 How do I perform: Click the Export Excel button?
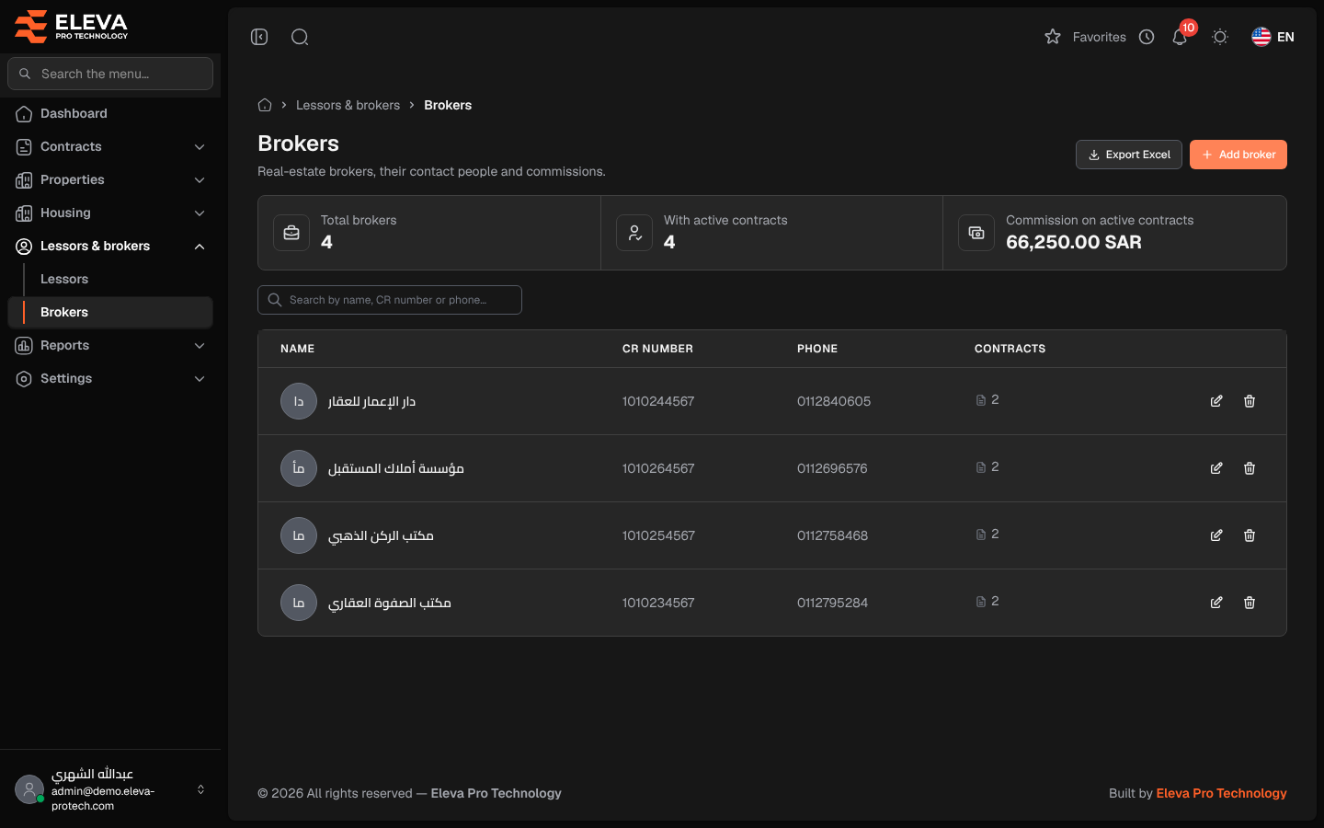1129,155
